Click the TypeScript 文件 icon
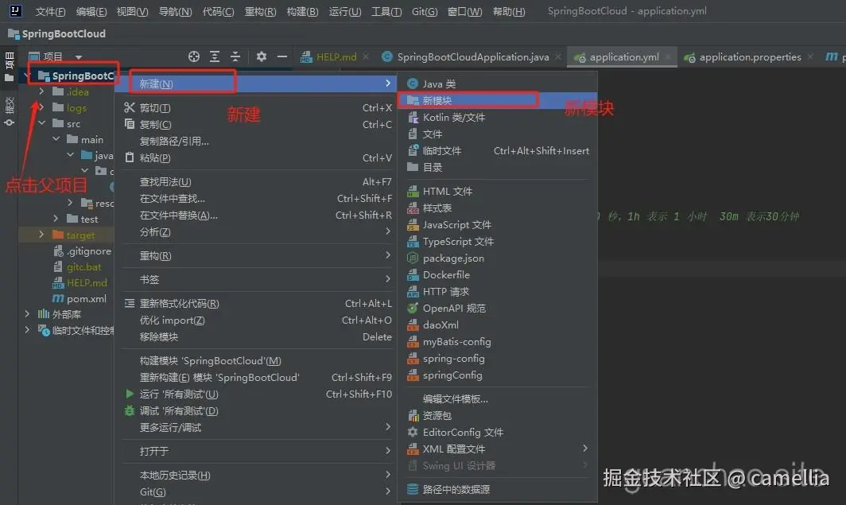 413,241
